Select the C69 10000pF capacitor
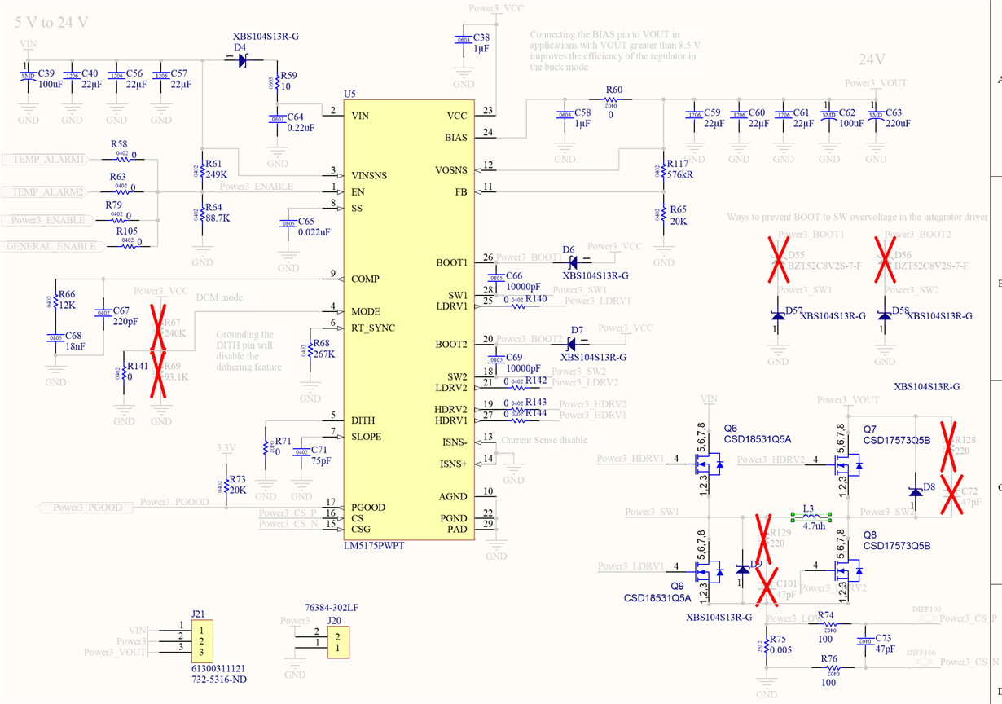 495,359
